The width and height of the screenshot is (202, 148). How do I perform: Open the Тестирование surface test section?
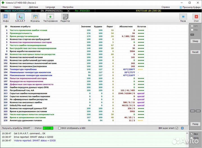pyautogui.click(x=50, y=18)
